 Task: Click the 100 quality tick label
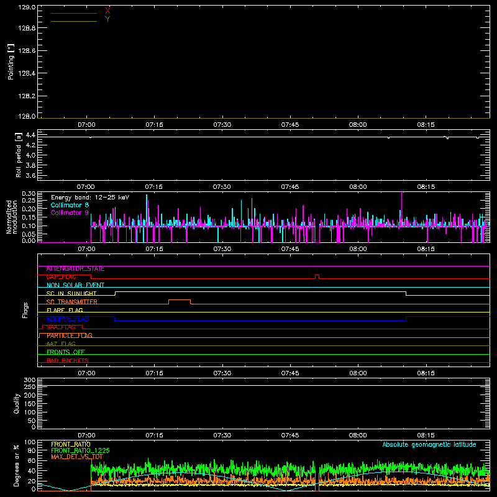click(x=30, y=412)
